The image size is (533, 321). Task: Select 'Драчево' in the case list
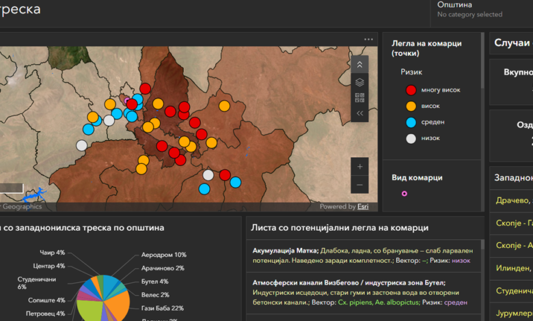pos(511,200)
